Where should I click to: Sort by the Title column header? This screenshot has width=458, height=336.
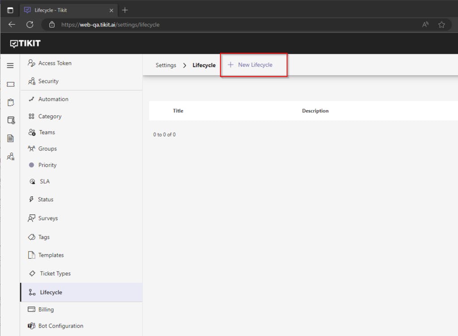[x=178, y=111]
